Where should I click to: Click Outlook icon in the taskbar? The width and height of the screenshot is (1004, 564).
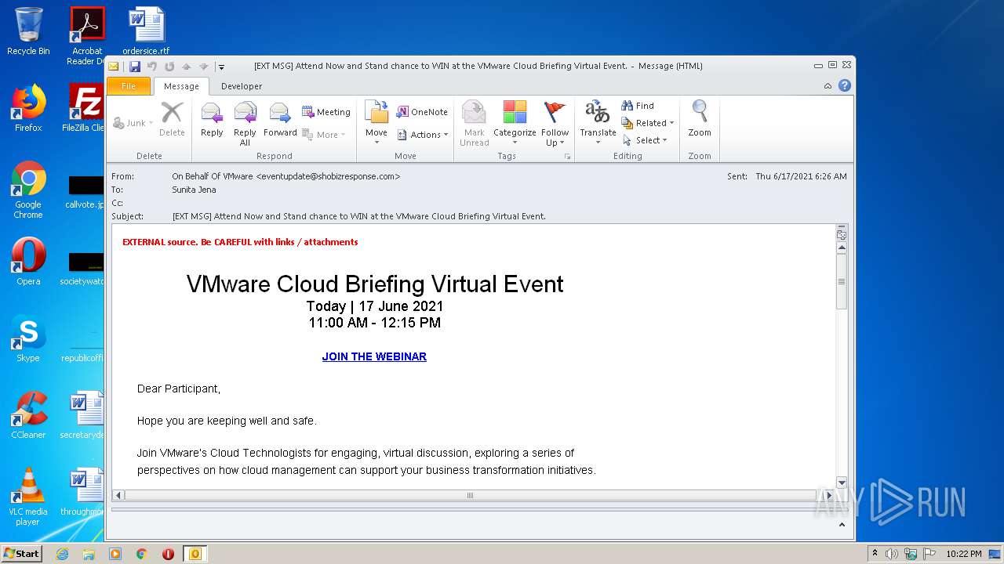click(195, 554)
